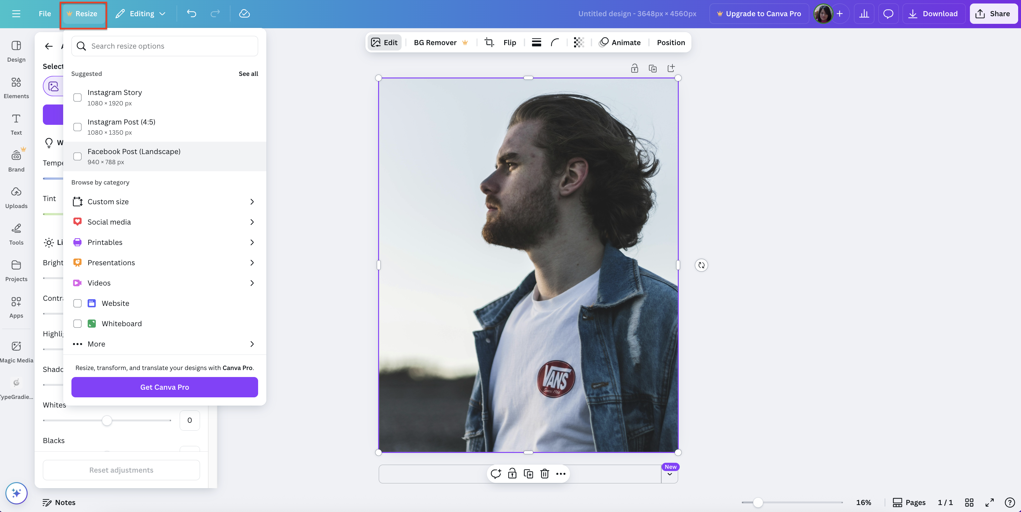Open the Elements panel in the sidebar

coord(16,87)
